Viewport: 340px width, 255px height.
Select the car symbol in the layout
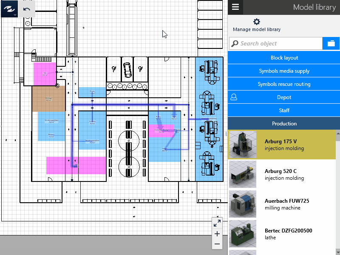coord(127,70)
